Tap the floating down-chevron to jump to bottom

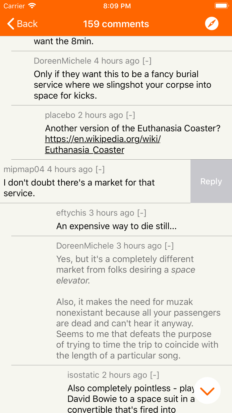coord(207,390)
